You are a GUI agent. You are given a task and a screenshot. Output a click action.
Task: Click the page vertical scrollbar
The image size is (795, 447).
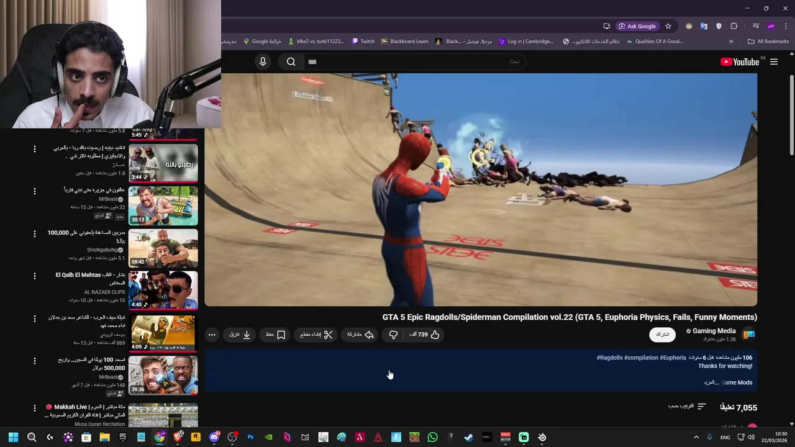[791, 115]
